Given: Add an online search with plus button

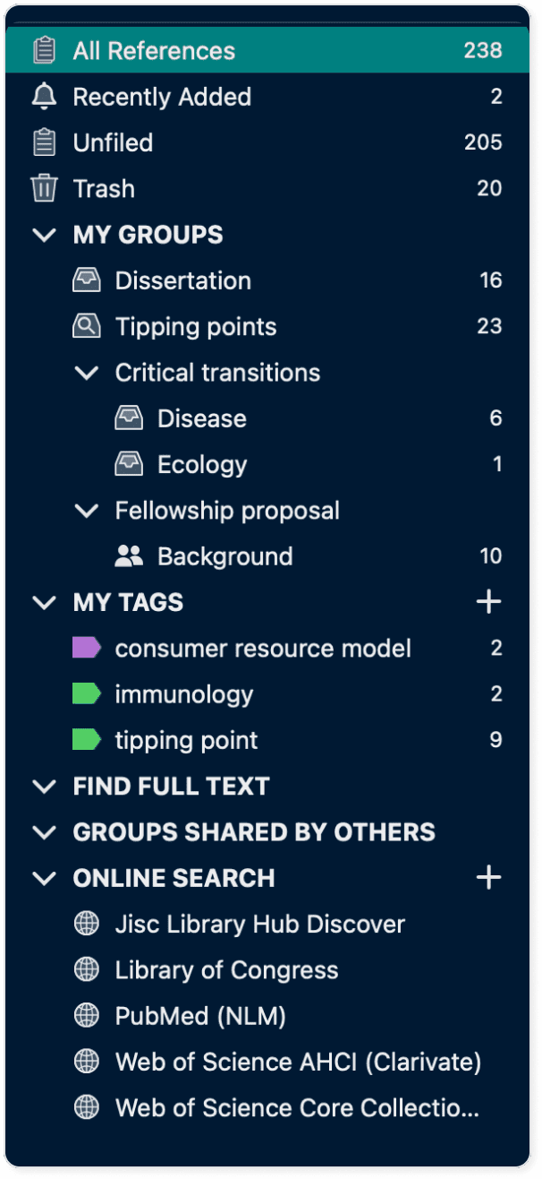Looking at the screenshot, I should [488, 878].
